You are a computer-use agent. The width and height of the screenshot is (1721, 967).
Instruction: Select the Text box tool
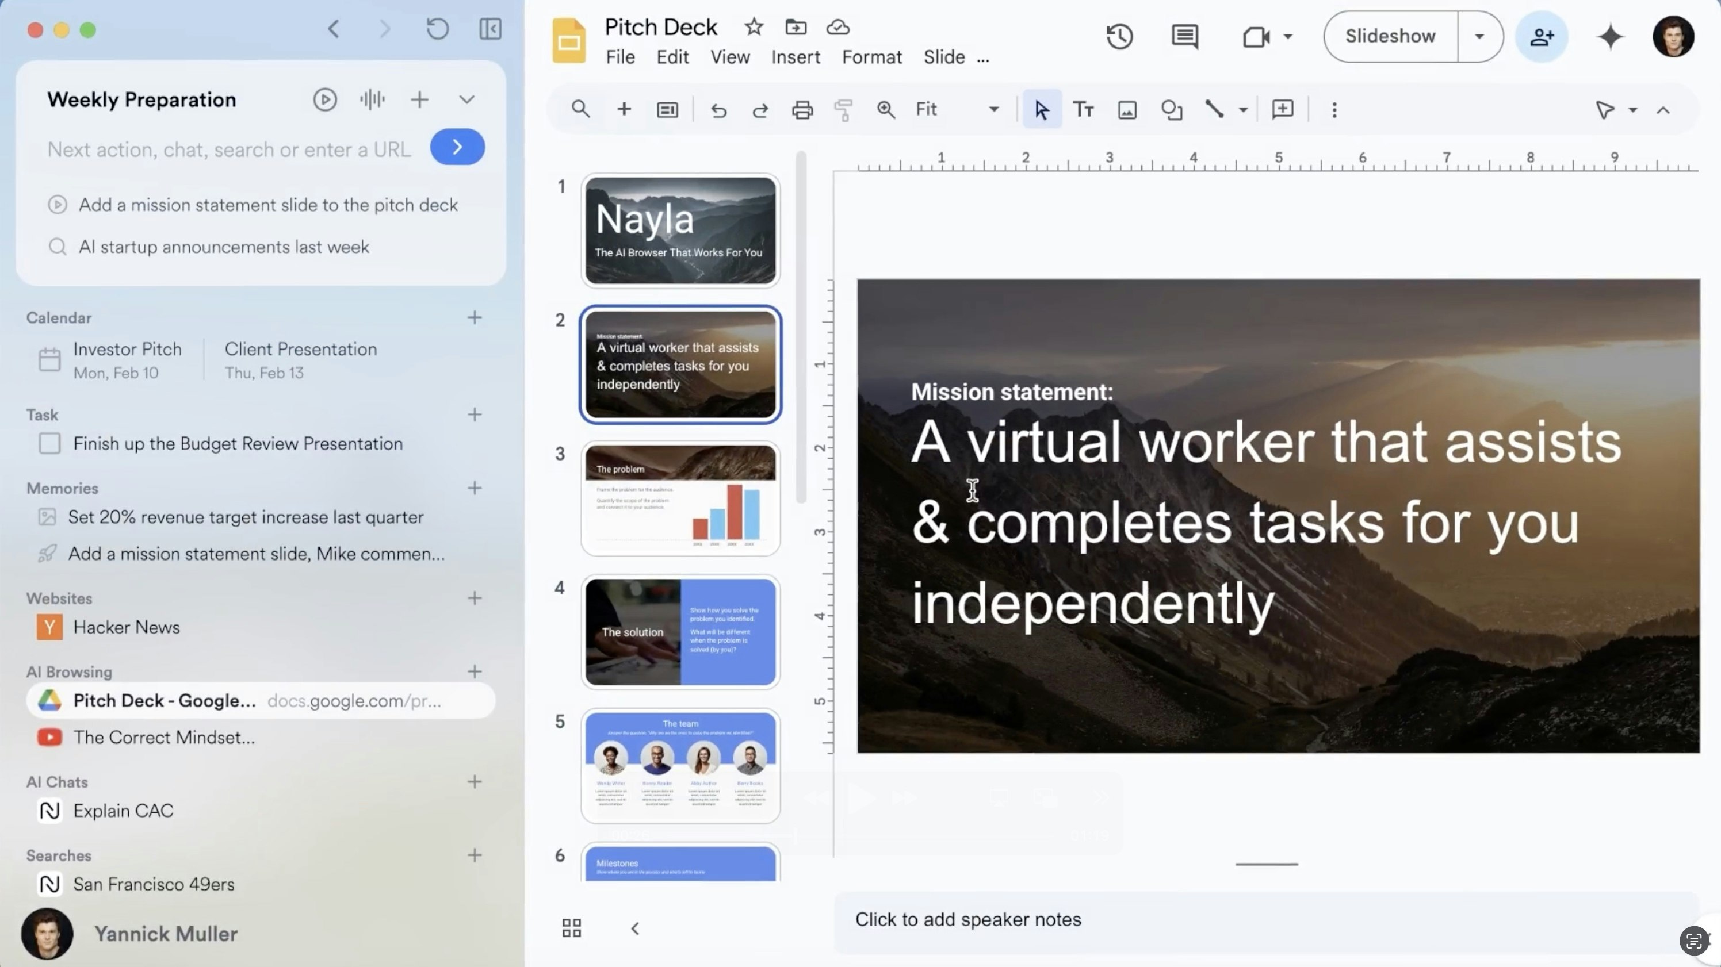click(1083, 110)
